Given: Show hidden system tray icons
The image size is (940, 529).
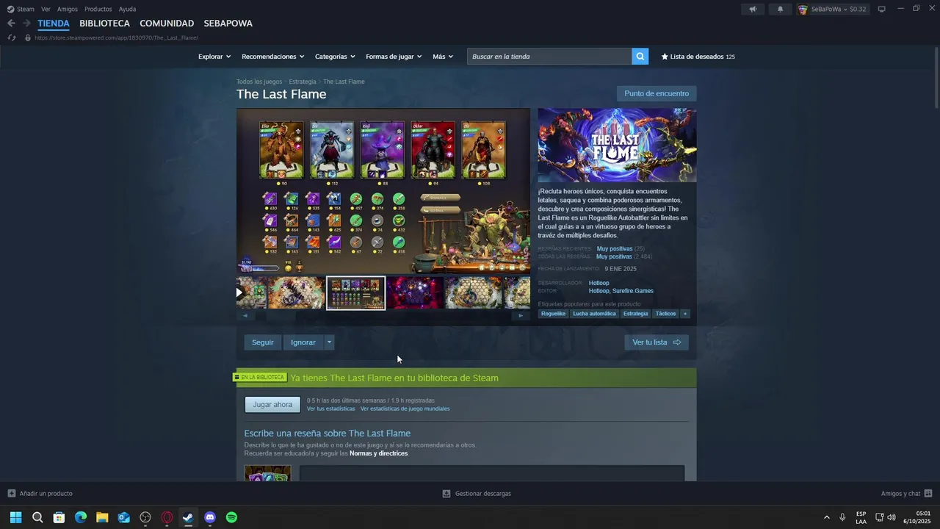Looking at the screenshot, I should click(827, 517).
